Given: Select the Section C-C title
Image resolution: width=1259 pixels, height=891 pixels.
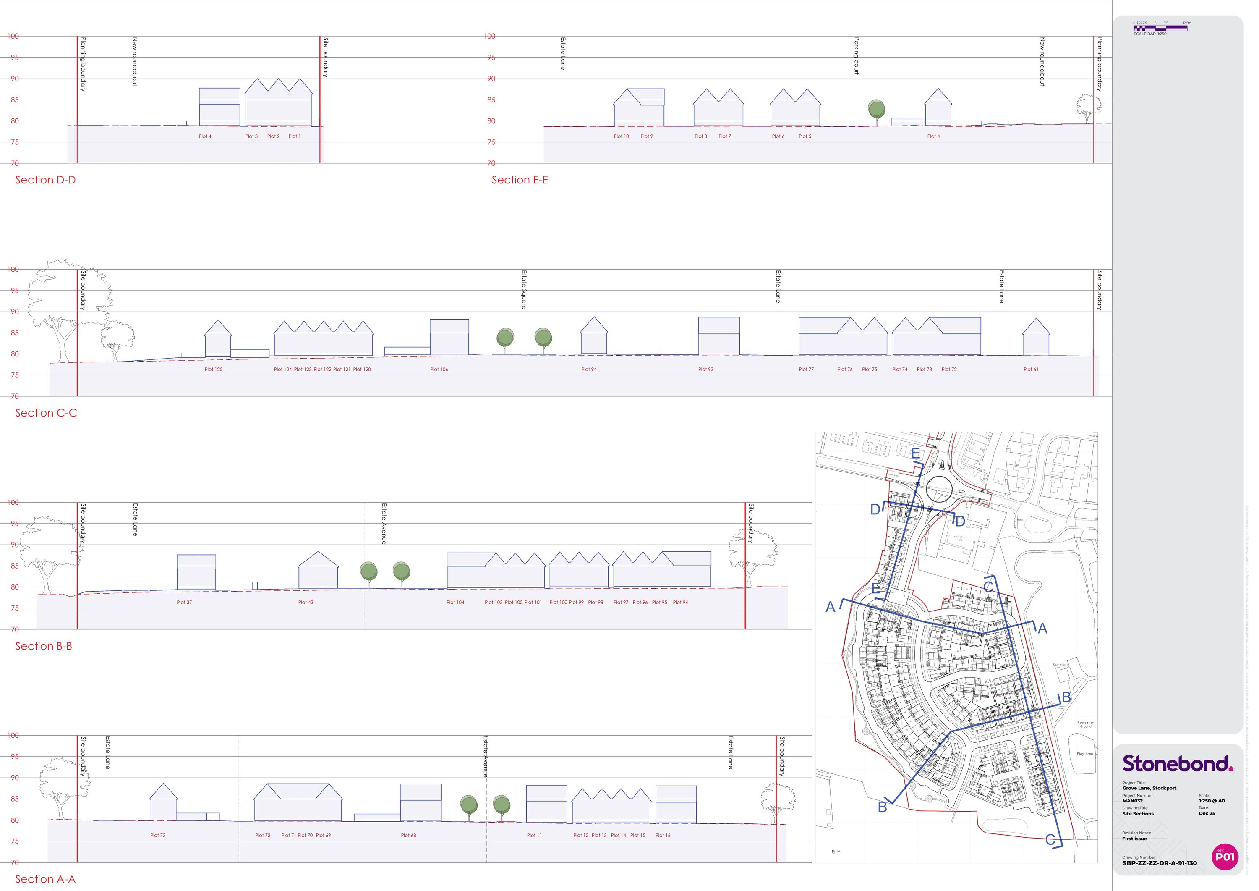Looking at the screenshot, I should (x=46, y=413).
